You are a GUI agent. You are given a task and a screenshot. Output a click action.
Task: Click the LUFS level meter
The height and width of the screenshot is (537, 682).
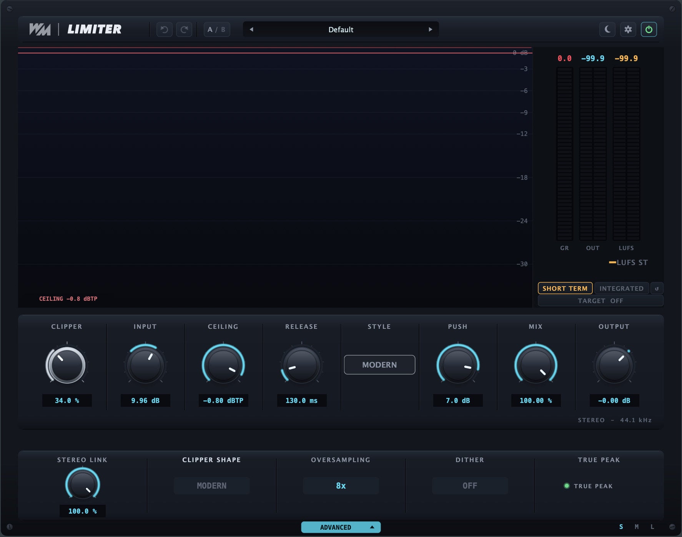(x=626, y=154)
